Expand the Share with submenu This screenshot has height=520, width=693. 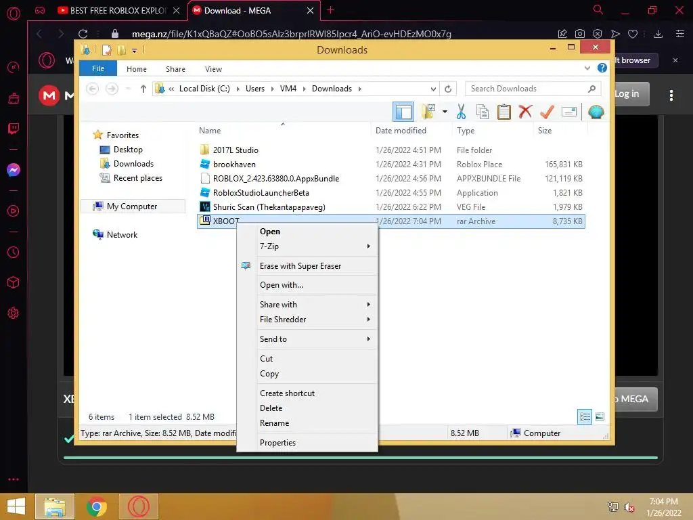(307, 305)
